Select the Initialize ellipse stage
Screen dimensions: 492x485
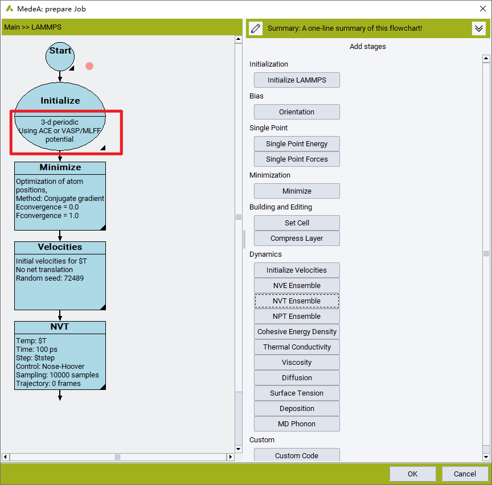point(60,101)
